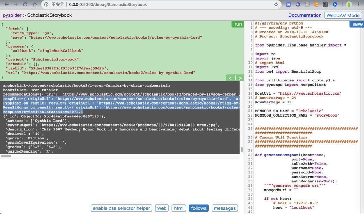Screen dimensions: 364x214
Task: Switch to the messages tab
Action: coord(225,208)
